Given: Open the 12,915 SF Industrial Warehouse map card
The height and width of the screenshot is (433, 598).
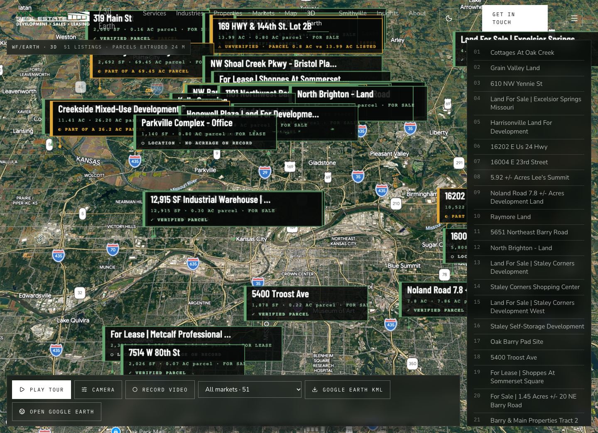Looking at the screenshot, I should click(x=233, y=209).
